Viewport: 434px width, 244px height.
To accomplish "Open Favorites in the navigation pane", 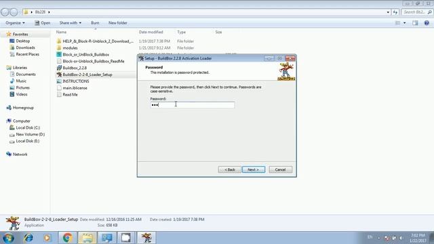I will [17, 35].
